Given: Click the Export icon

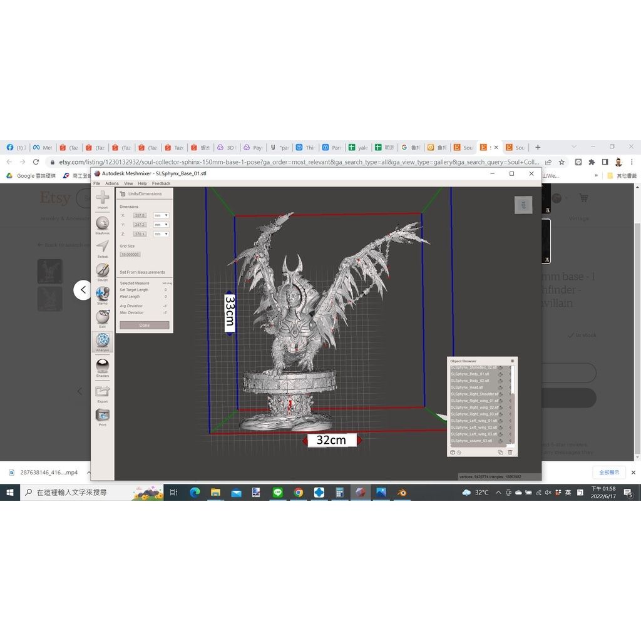Looking at the screenshot, I should 102,392.
